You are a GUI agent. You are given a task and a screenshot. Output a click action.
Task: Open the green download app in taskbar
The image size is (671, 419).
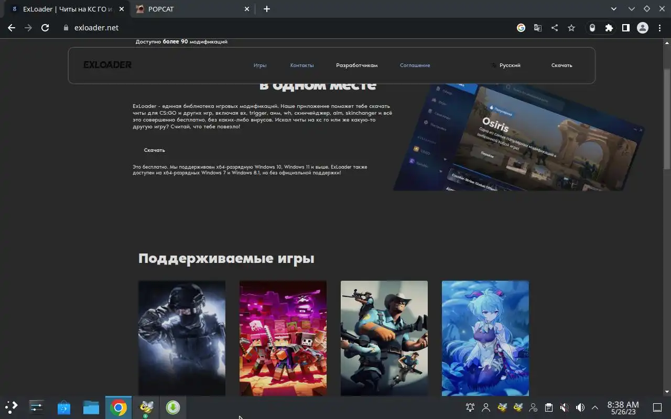coord(173,407)
